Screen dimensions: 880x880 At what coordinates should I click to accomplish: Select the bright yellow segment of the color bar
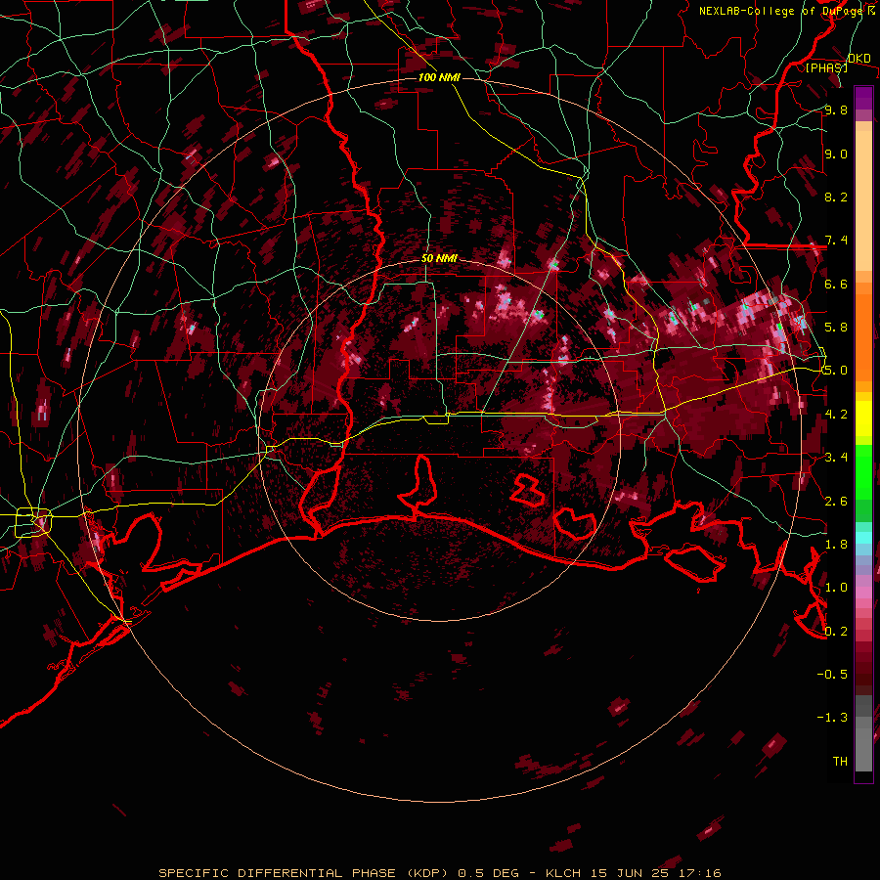click(x=863, y=418)
